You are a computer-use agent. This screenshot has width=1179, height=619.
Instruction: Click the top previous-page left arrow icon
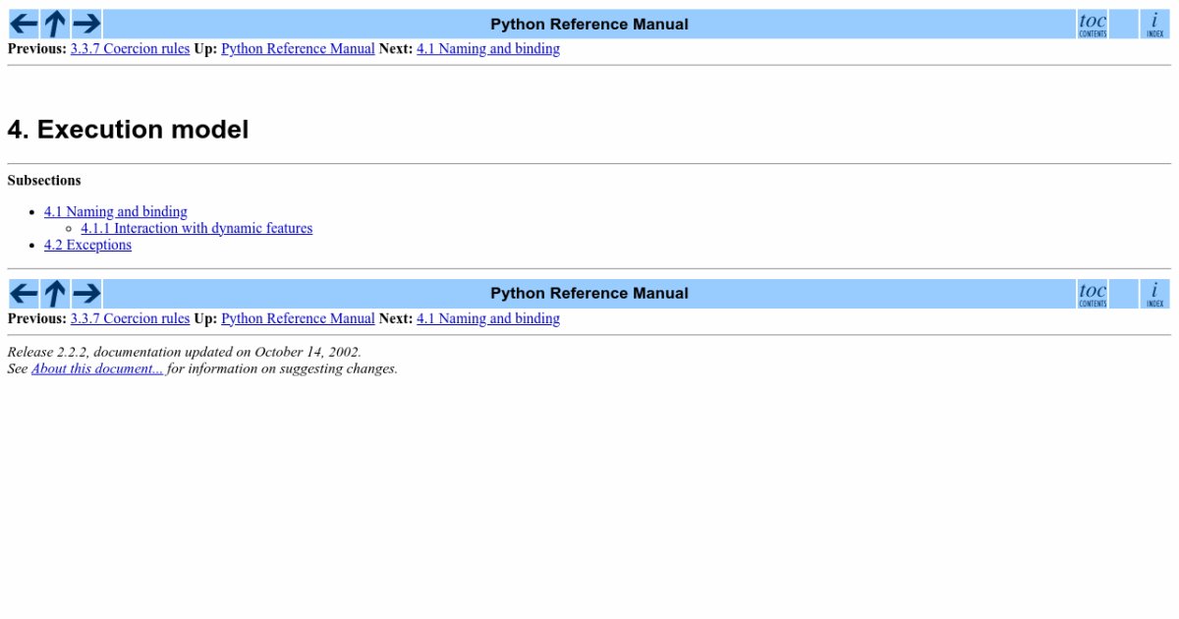pyautogui.click(x=24, y=24)
